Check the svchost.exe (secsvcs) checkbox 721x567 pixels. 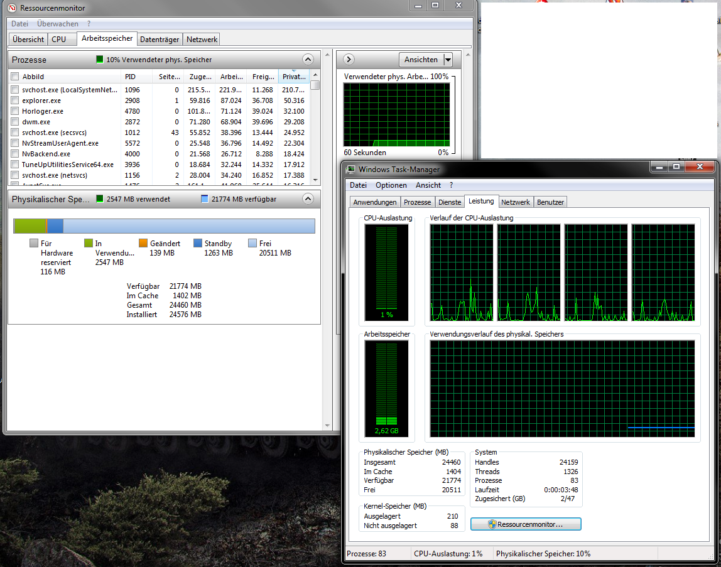[14, 132]
